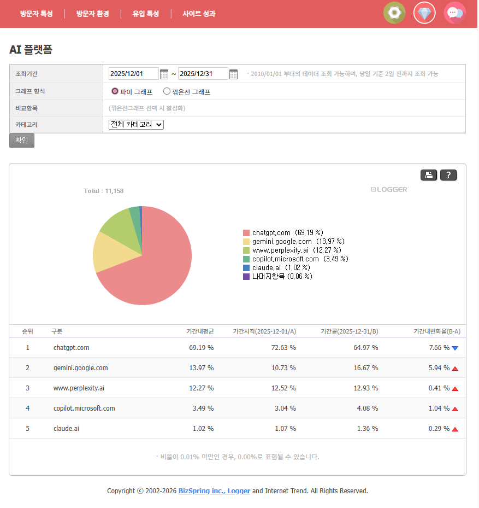Select the 파이 그래프 radio button

pos(114,91)
